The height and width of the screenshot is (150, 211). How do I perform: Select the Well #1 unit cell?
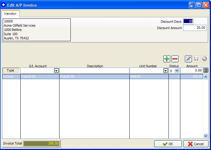click(x=149, y=77)
